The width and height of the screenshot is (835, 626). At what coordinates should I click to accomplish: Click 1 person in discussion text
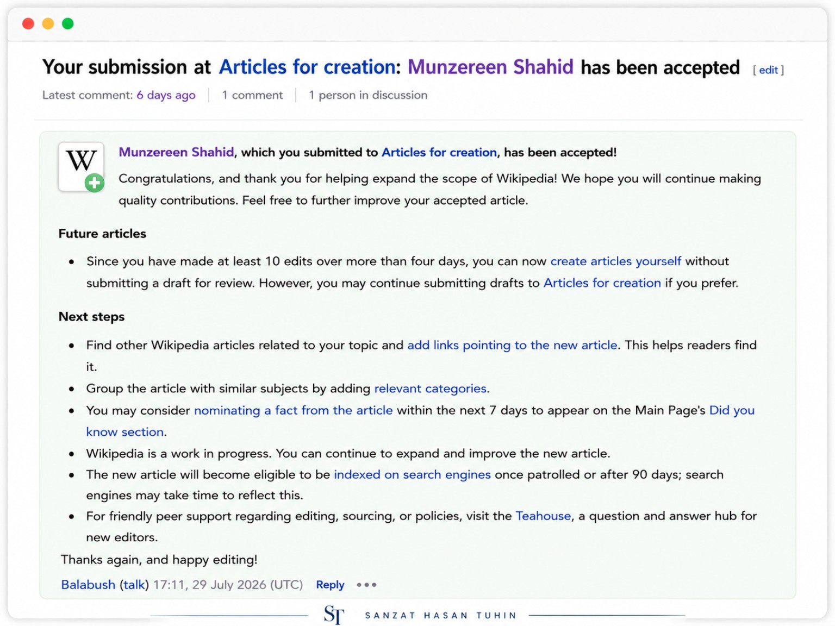(368, 95)
